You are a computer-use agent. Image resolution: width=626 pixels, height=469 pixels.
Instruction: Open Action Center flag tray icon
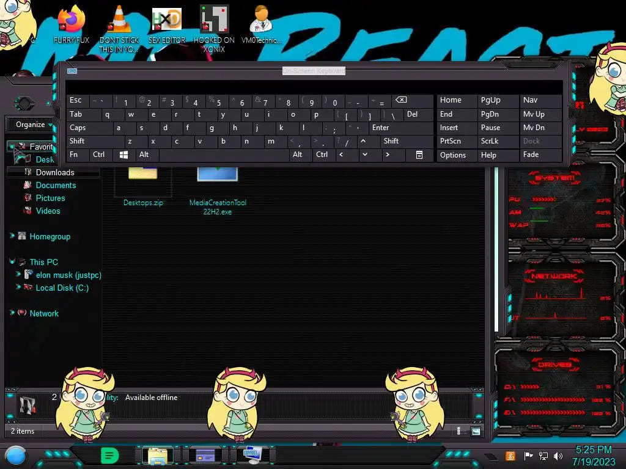(x=528, y=456)
